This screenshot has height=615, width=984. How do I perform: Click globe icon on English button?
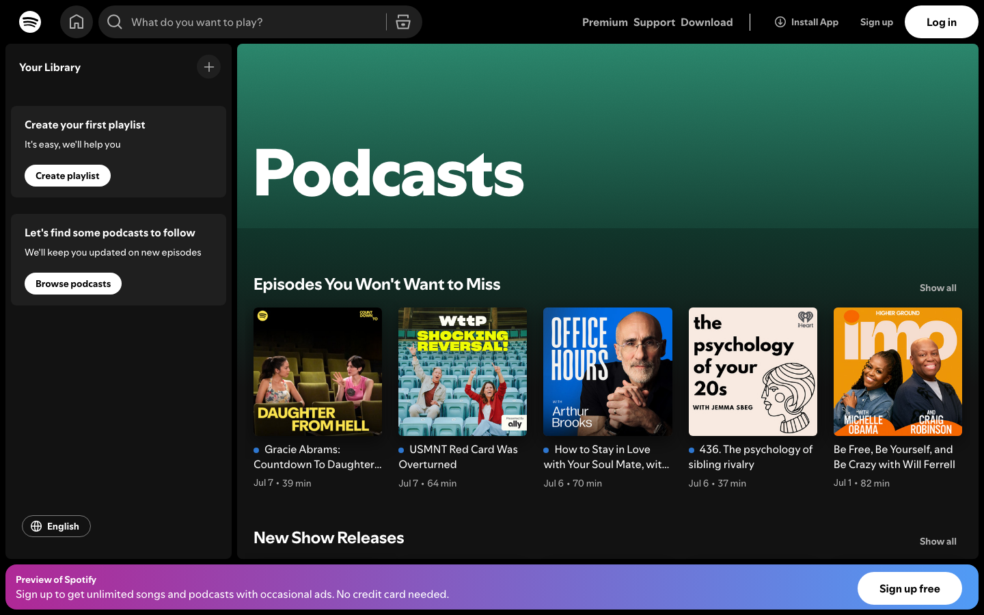click(x=37, y=526)
